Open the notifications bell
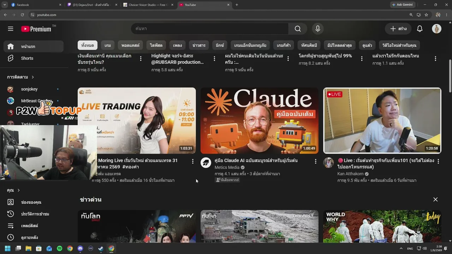Screen dimensions: 452x254 coord(420,29)
